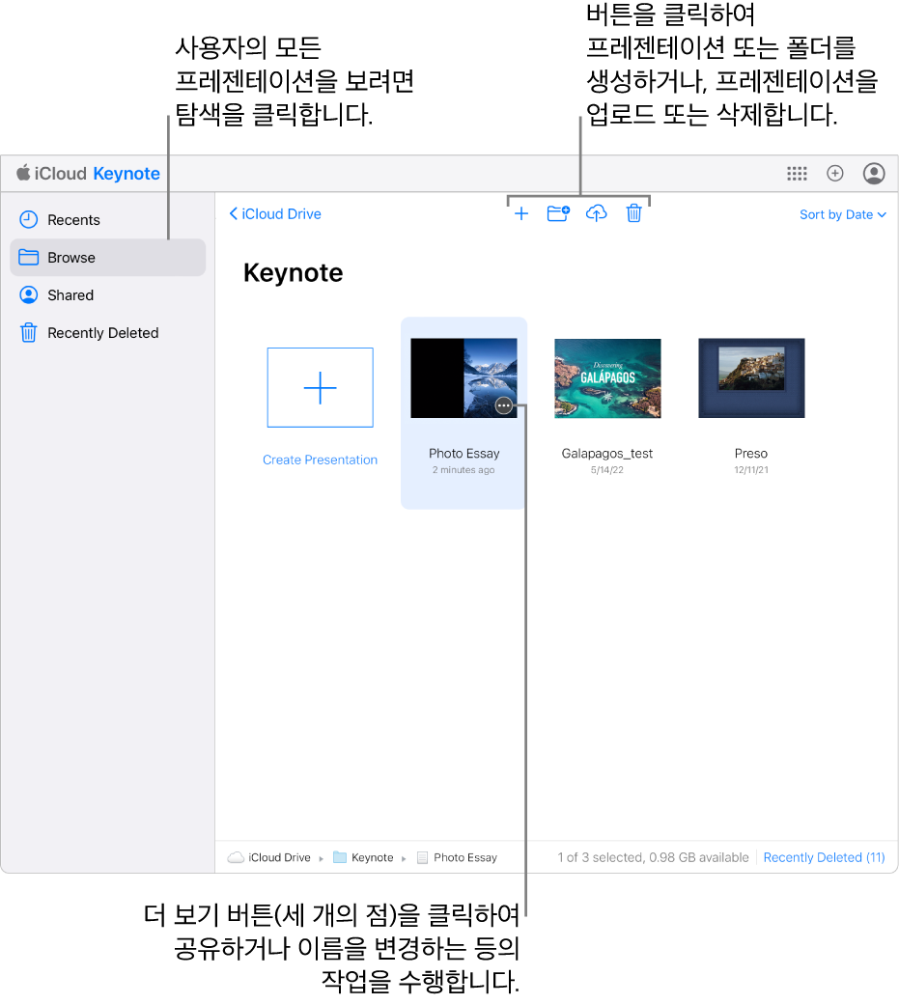Viewport: 899px width, 1004px height.
Task: Go back to iCloud Drive
Action: pyautogui.click(x=275, y=214)
